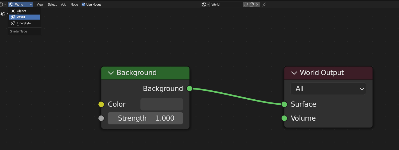Image resolution: width=399 pixels, height=150 pixels.
Task: Choose Line Style shader type
Action: point(24,23)
